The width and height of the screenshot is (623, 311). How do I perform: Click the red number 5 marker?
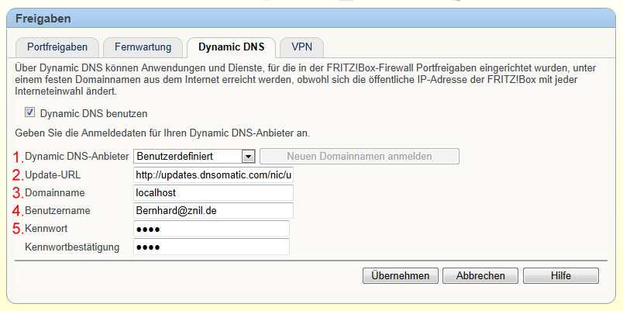click(x=18, y=230)
